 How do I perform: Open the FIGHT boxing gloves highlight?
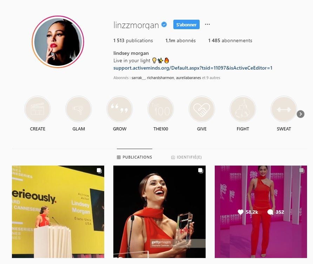click(243, 109)
